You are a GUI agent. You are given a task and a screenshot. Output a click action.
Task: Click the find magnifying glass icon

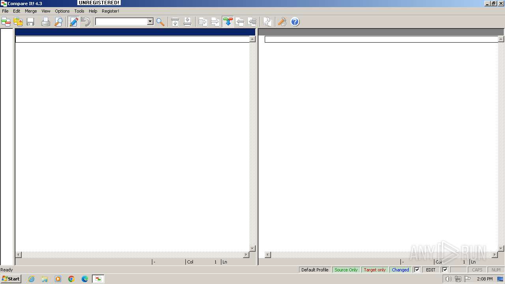pyautogui.click(x=160, y=22)
